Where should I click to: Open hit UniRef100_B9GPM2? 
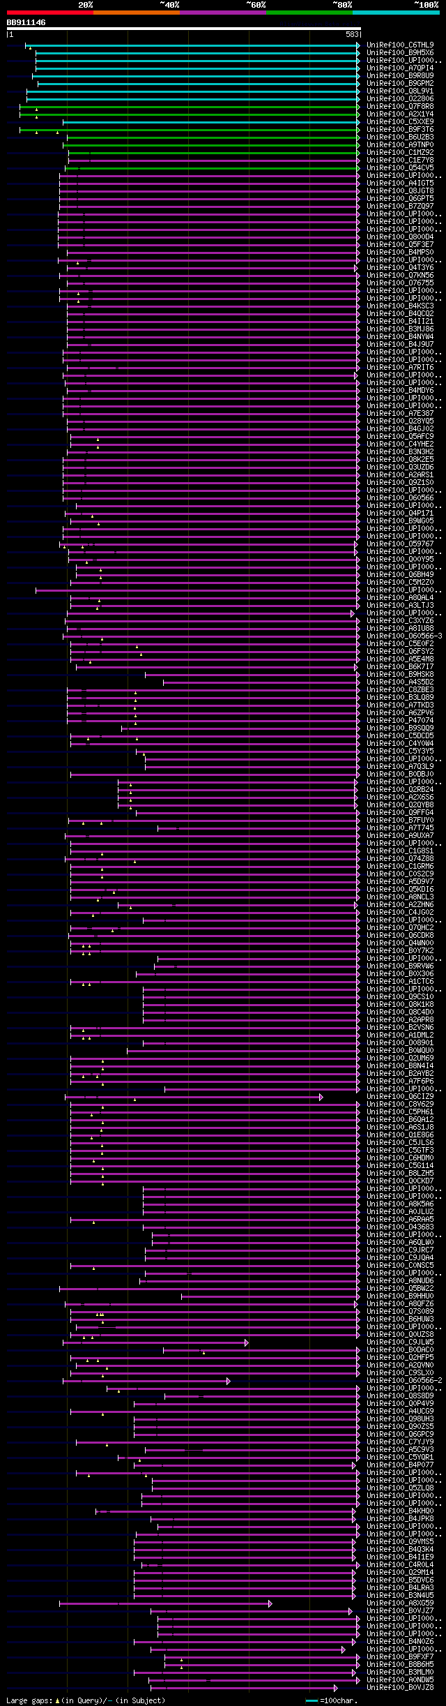click(400, 84)
